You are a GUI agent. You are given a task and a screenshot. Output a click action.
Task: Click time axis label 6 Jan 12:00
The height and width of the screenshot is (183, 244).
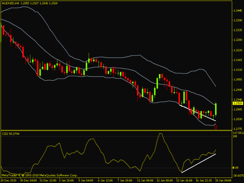coord(105,181)
